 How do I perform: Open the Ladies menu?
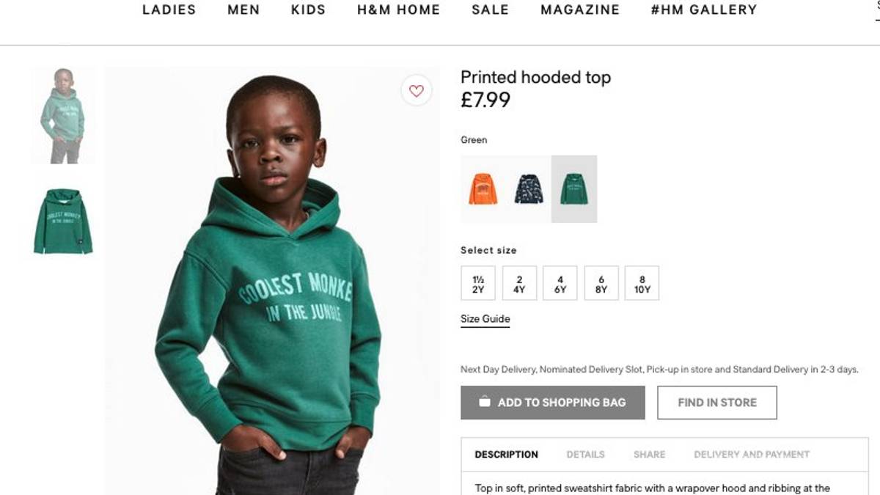(169, 10)
